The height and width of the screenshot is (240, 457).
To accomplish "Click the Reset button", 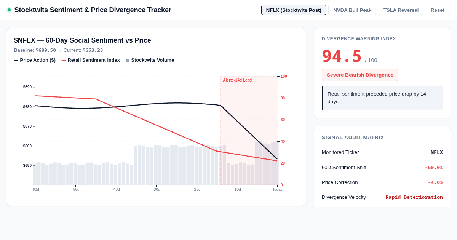I will coord(438,10).
